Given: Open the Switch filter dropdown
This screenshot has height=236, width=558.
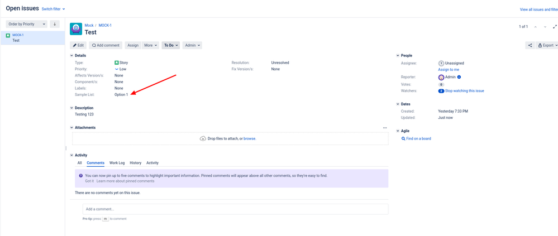Looking at the screenshot, I should point(54,9).
